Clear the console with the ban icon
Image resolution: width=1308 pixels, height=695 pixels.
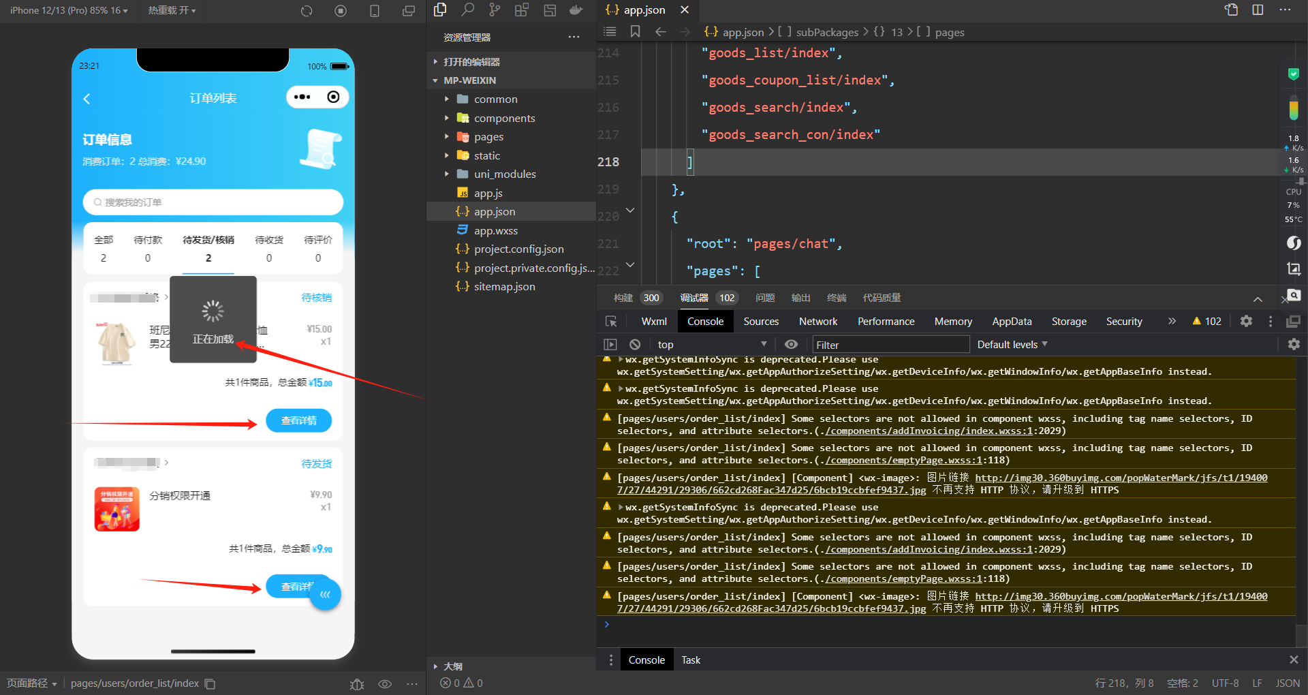[635, 345]
